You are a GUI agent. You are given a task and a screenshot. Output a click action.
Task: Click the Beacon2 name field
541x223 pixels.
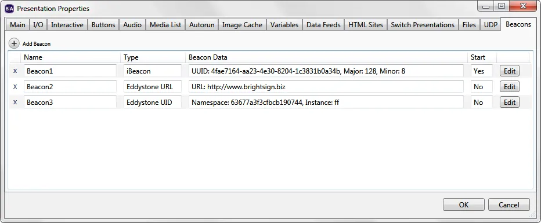click(x=70, y=87)
